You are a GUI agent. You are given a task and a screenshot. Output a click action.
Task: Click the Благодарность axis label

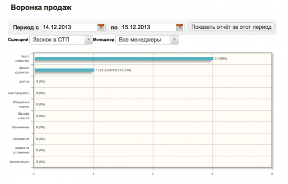pyautogui.click(x=19, y=93)
